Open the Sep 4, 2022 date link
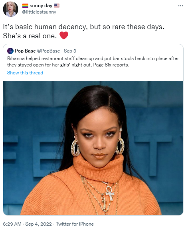Image resolution: width=186 pixels, height=228 pixels. point(38,224)
